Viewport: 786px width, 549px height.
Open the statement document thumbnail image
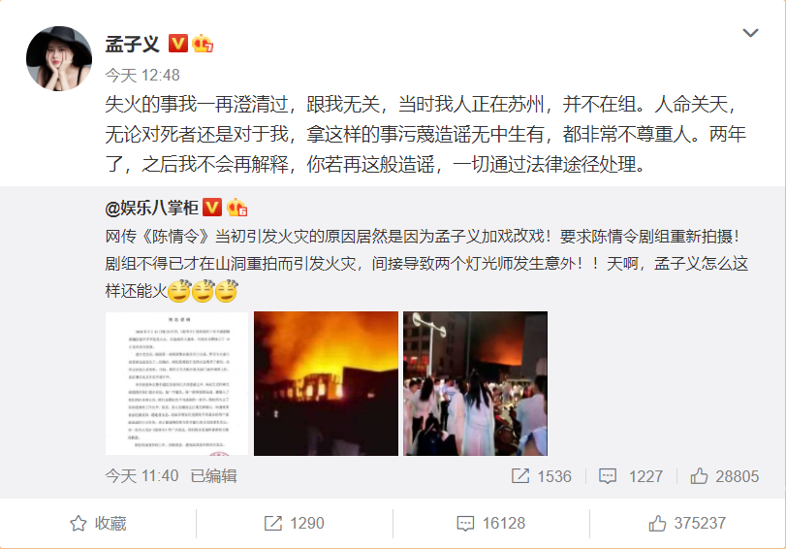point(176,383)
